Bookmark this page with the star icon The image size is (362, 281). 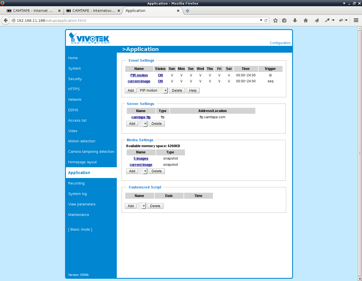(x=275, y=20)
